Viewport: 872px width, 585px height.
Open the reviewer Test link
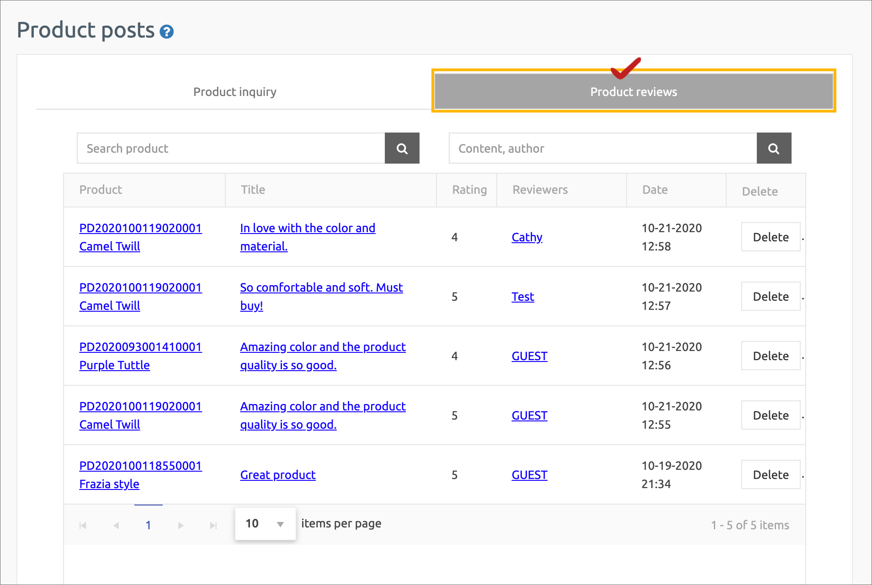[522, 297]
